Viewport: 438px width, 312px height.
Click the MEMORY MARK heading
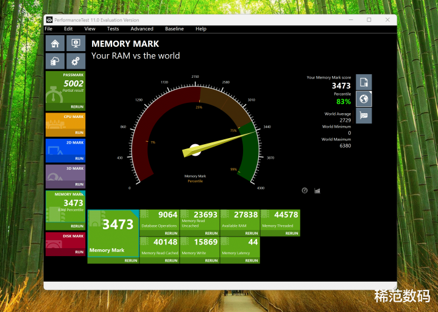[125, 44]
